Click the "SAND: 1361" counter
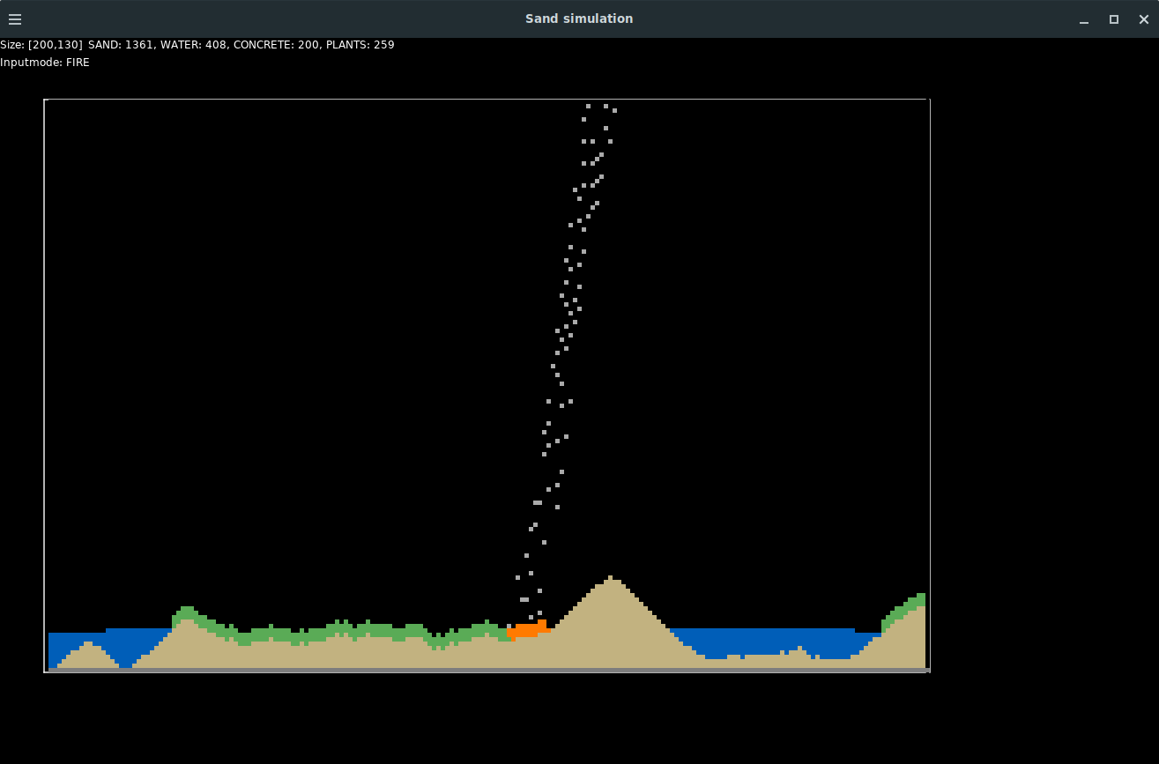1159x764 pixels. [x=118, y=45]
